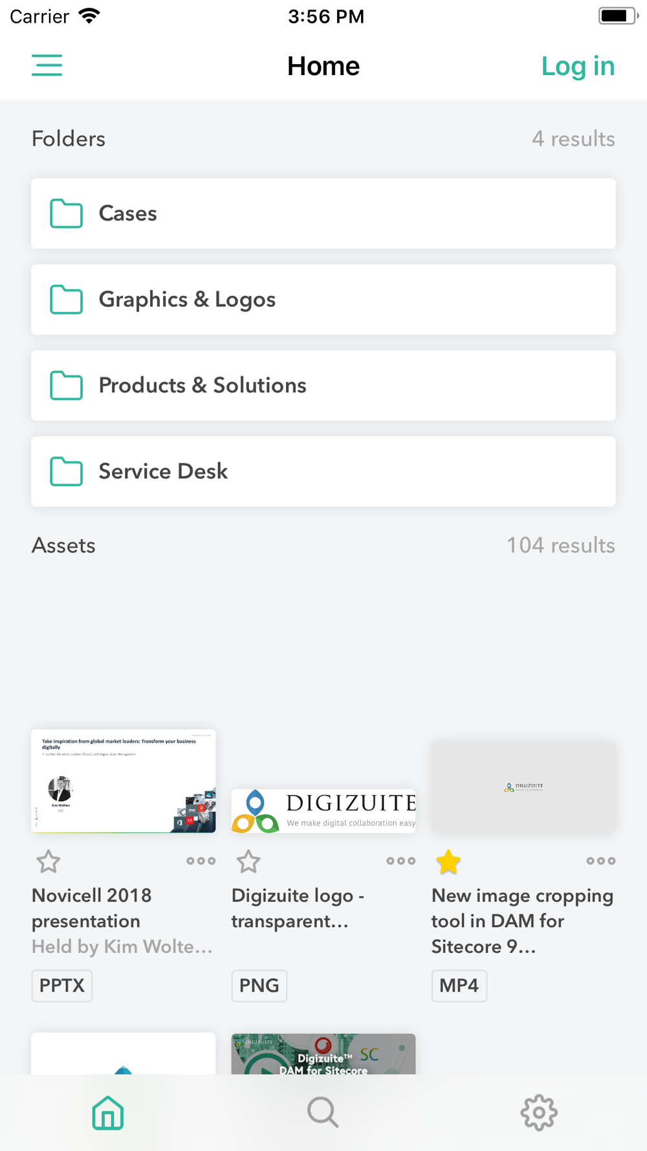Open the Digizuite logo thumbnail
This screenshot has height=1151, width=647.
point(323,810)
